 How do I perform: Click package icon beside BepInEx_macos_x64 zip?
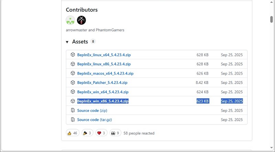pyautogui.click(x=73, y=73)
